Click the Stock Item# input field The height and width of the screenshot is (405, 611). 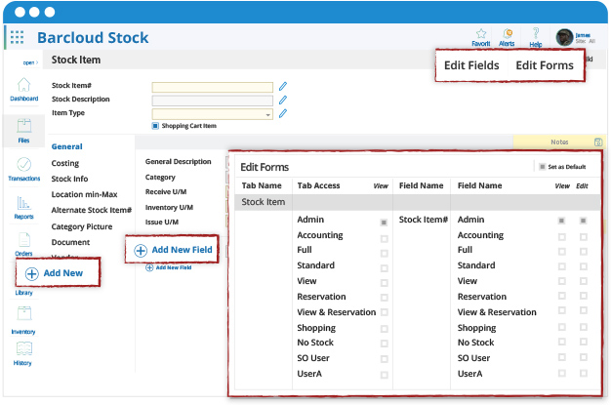coord(213,87)
